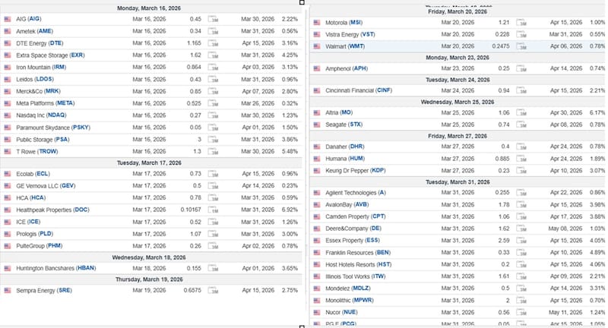Open the 3M icon beside Sempra Energy
This screenshot has width=608, height=328.
click(215, 289)
